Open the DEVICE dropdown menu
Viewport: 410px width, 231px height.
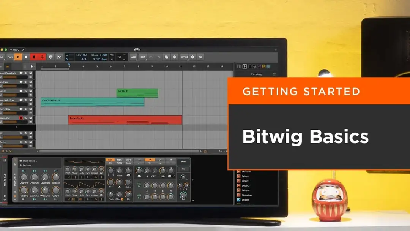(x=184, y=57)
